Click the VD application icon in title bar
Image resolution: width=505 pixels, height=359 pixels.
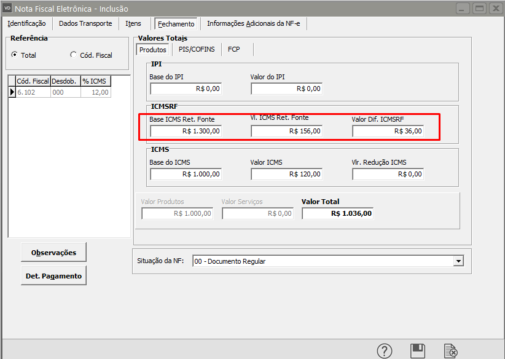pyautogui.click(x=7, y=8)
